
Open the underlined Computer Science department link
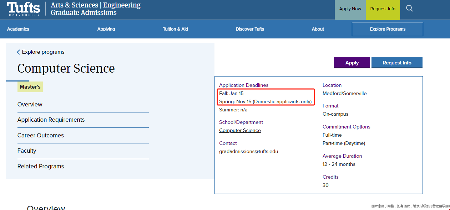point(240,131)
